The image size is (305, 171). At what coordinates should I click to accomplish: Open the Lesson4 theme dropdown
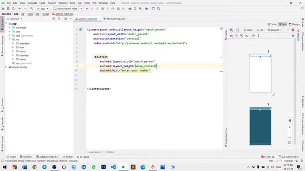click(274, 30)
